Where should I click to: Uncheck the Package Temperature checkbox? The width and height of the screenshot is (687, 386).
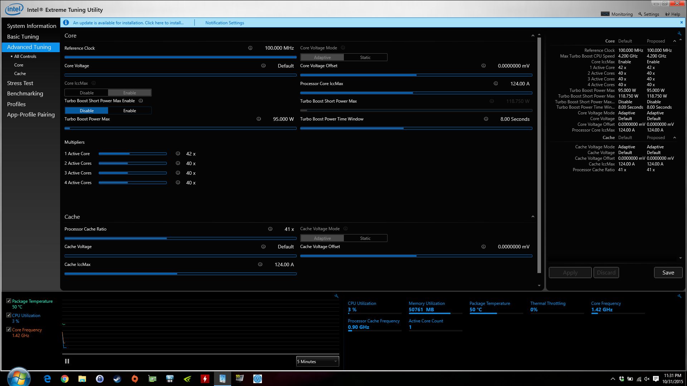click(9, 301)
